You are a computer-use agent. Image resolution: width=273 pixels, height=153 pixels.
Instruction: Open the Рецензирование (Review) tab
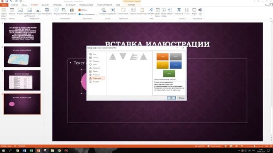coord(105,5)
